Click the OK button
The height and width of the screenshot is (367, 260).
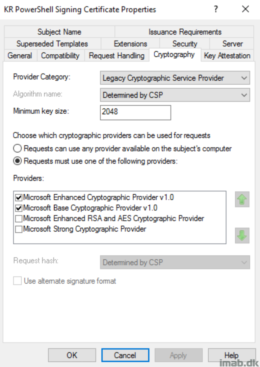(x=72, y=355)
